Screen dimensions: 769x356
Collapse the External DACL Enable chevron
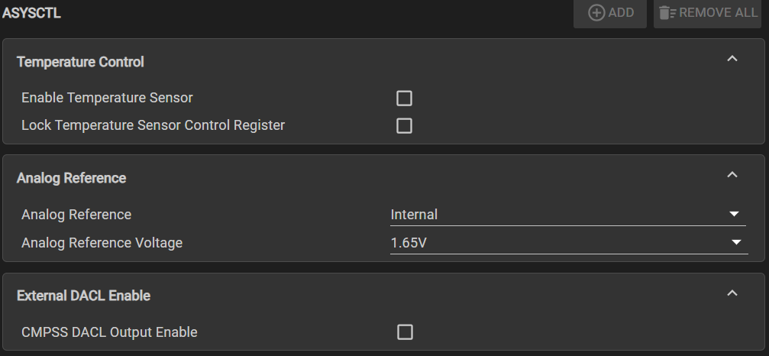[732, 293]
